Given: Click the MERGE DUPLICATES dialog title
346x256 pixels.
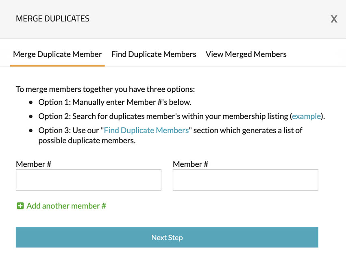Looking at the screenshot, I should coord(52,19).
